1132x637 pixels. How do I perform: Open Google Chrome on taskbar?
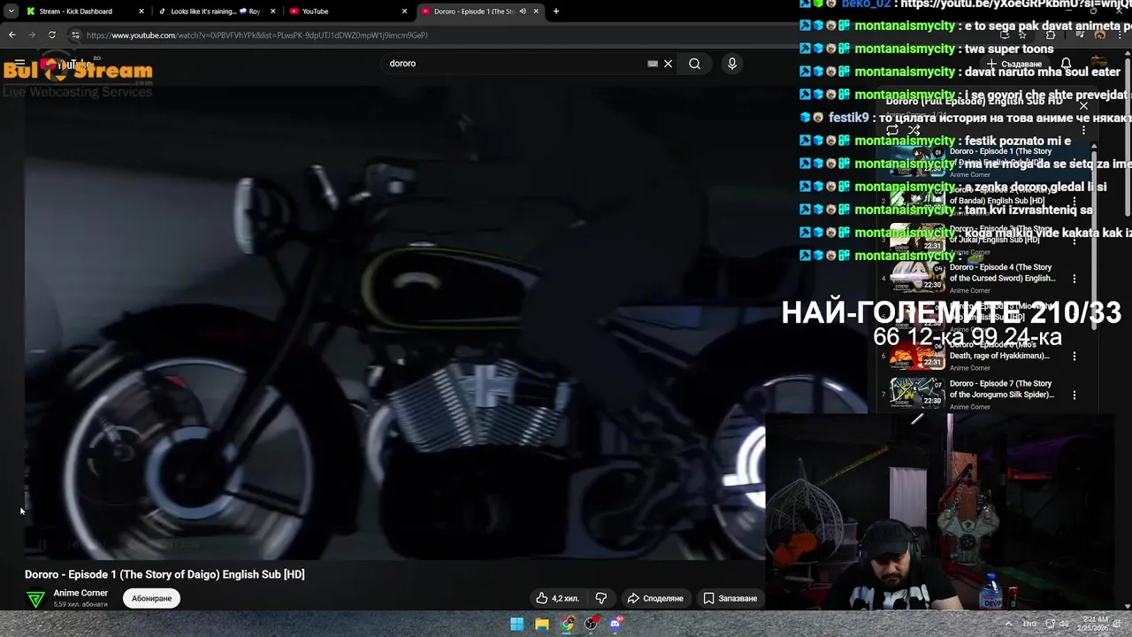click(567, 624)
